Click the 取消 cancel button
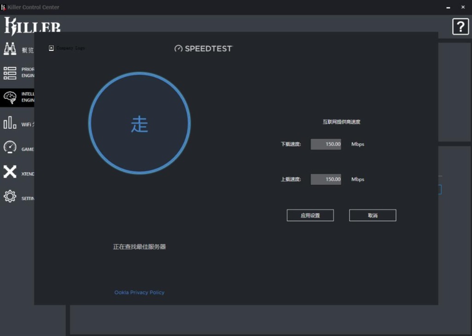The height and width of the screenshot is (336, 472). tap(373, 215)
